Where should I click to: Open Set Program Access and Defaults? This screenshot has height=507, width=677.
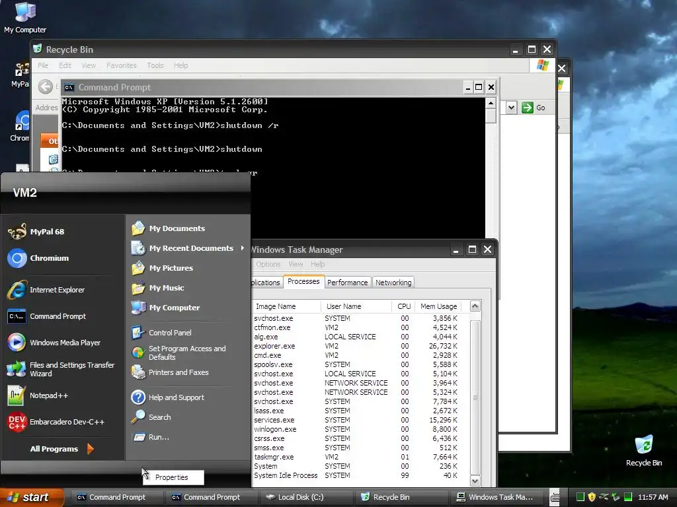[179, 353]
